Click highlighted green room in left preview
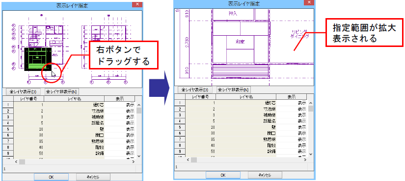405x181 pixels. coord(38,59)
